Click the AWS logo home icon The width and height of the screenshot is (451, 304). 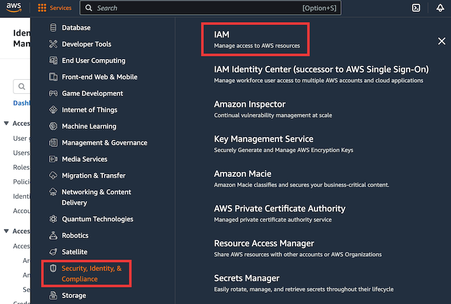pyautogui.click(x=14, y=8)
